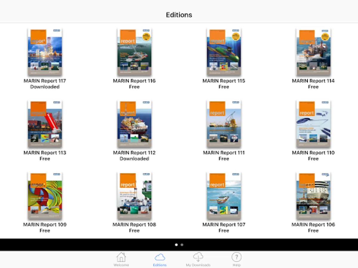This screenshot has width=358, height=268.
Task: Open MARIN Report 114 cover thumbnail
Action: [313, 52]
